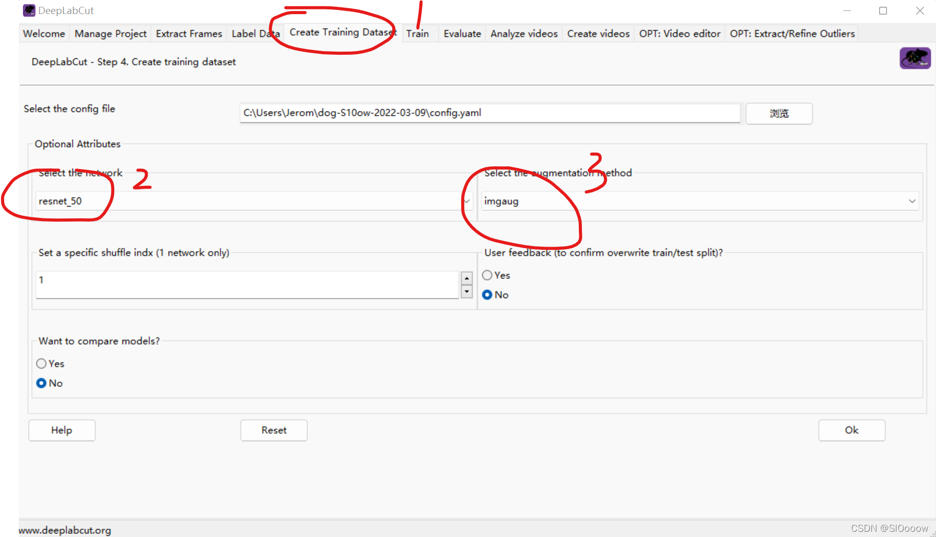This screenshot has height=537, width=936.
Task: Go to the Extract Frames tab
Action: click(x=189, y=33)
